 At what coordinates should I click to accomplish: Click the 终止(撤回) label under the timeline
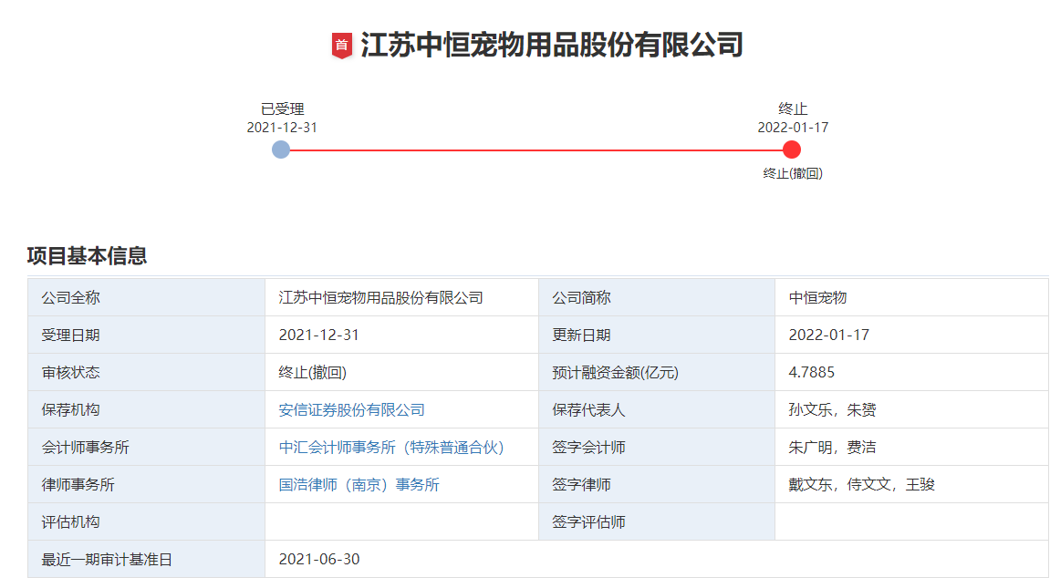pyautogui.click(x=793, y=174)
